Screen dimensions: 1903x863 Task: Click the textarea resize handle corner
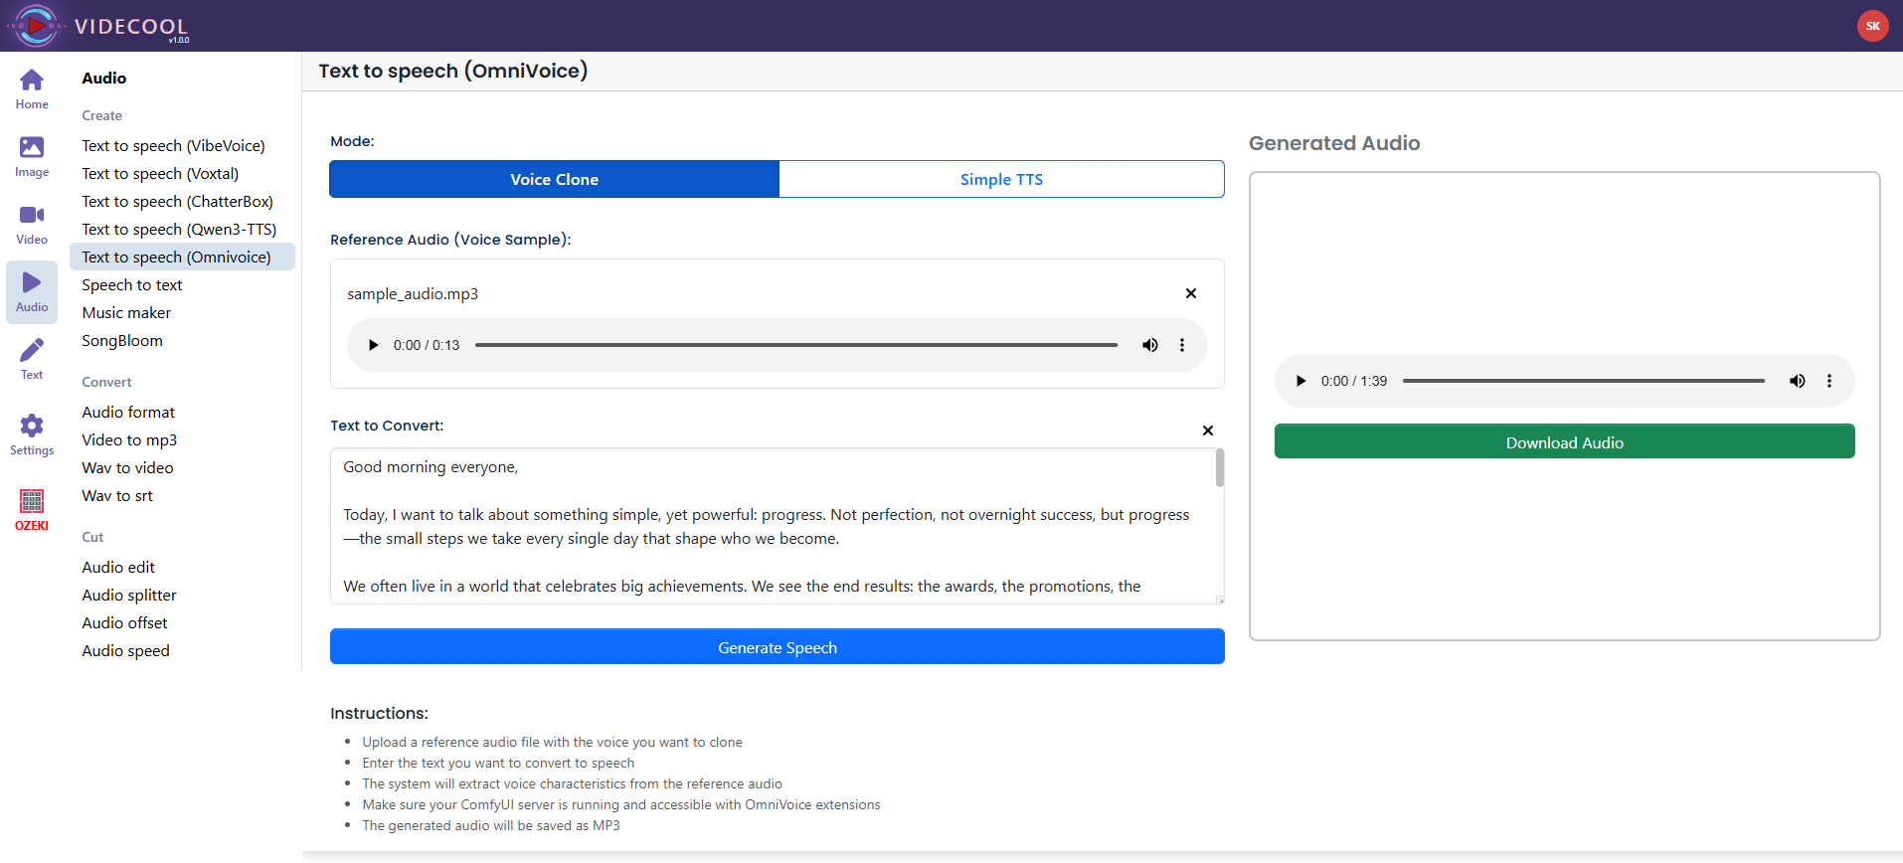(x=1220, y=600)
